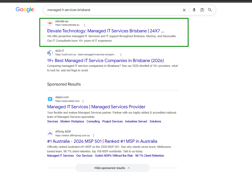Click the elevate.au favicon
Screen dimensions: 252x174
pos(50,23)
